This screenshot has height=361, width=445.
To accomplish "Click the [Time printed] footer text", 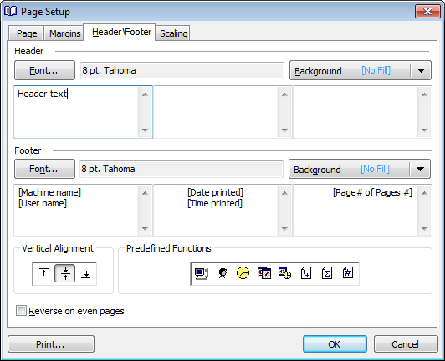I will tap(215, 203).
